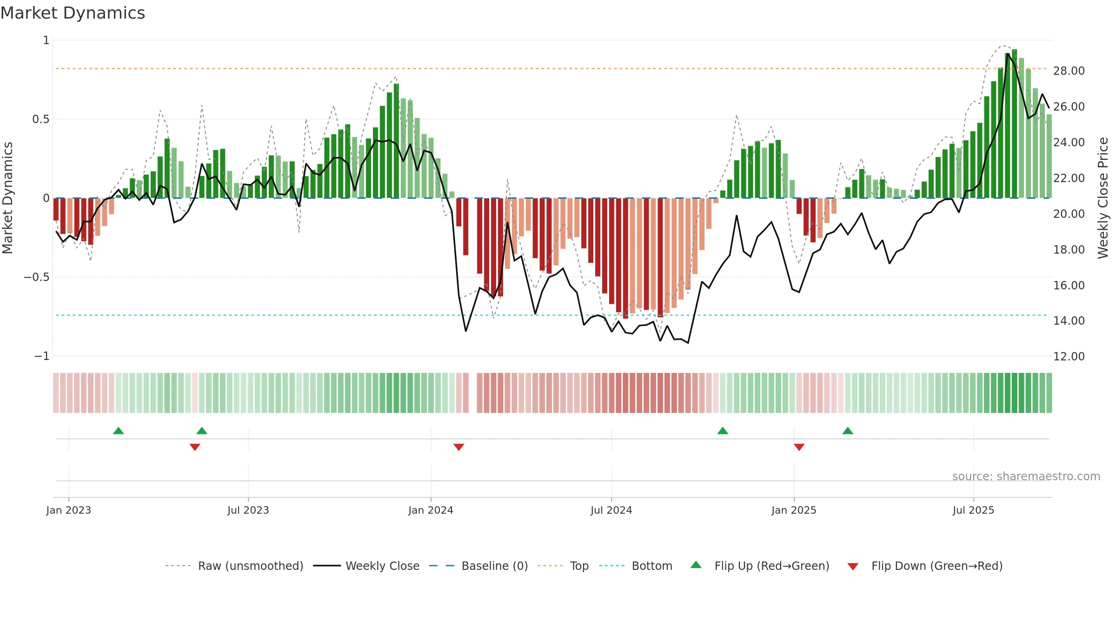Click the 28.00 price axis label
1116x627 pixels.
coord(1069,71)
